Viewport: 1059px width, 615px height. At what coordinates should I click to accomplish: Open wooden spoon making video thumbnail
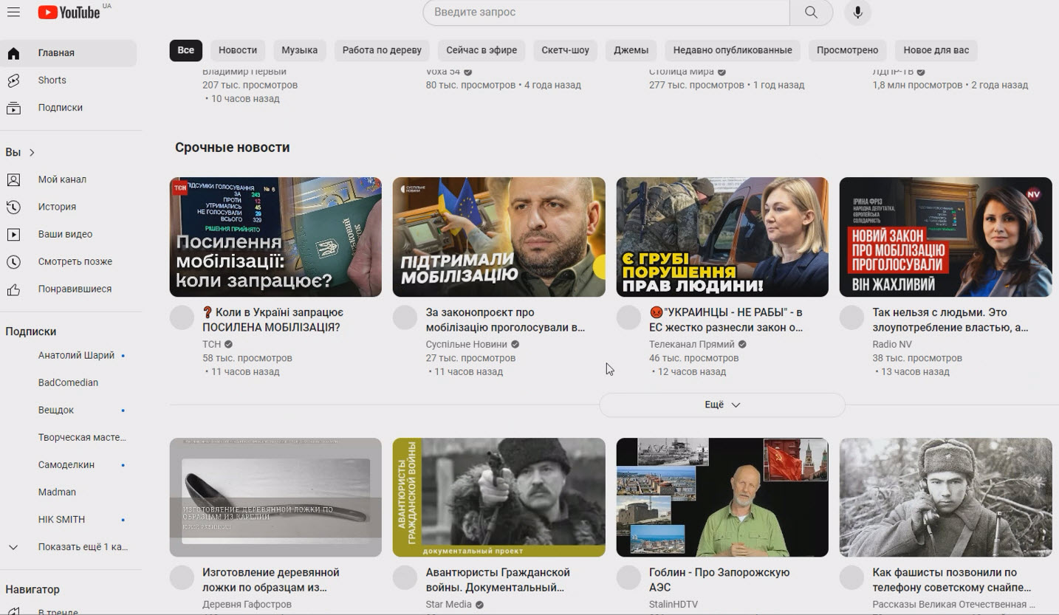(275, 498)
